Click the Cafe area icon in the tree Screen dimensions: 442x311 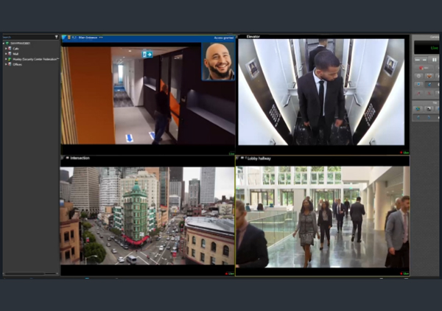pos(10,48)
